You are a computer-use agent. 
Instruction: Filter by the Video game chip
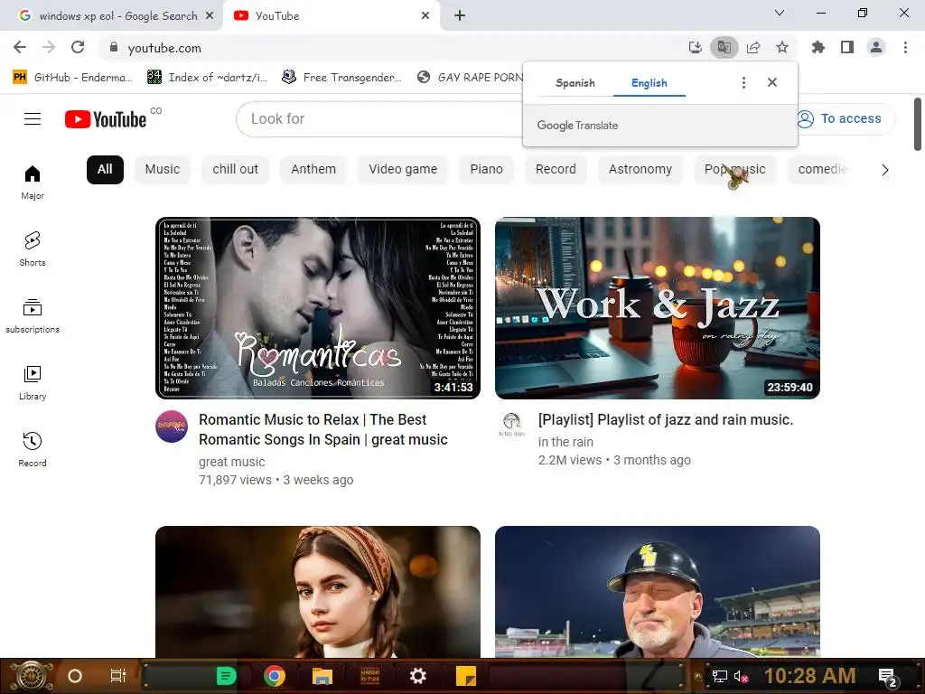403,169
